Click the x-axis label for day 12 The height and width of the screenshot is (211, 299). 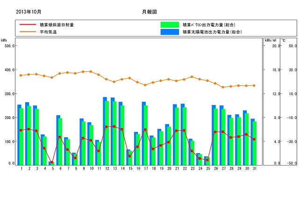pyautogui.click(x=107, y=169)
